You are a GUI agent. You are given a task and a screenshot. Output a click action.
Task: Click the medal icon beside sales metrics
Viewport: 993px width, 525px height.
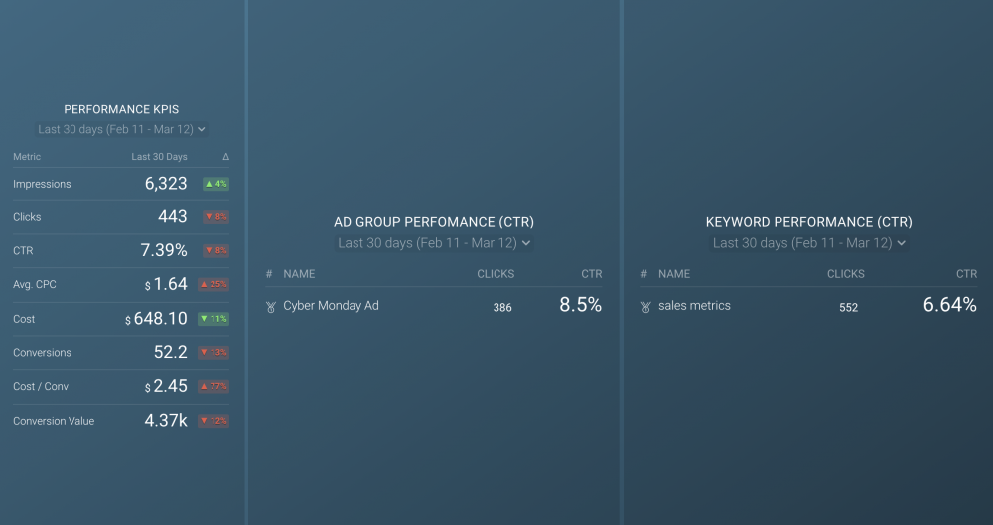tap(645, 307)
